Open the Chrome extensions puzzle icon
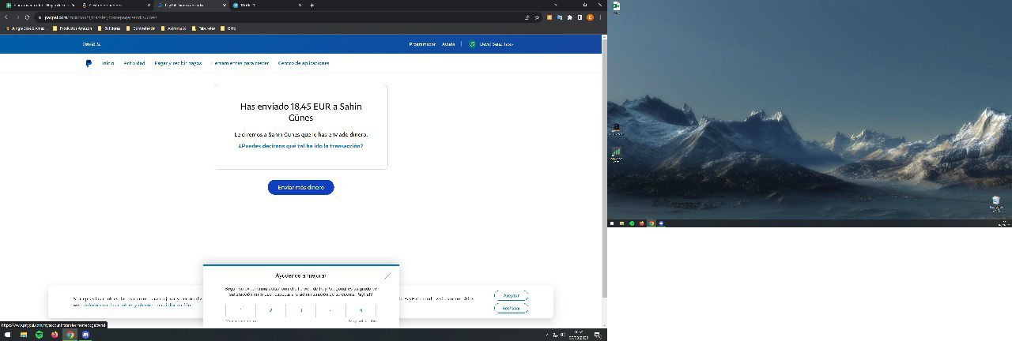 pyautogui.click(x=570, y=17)
